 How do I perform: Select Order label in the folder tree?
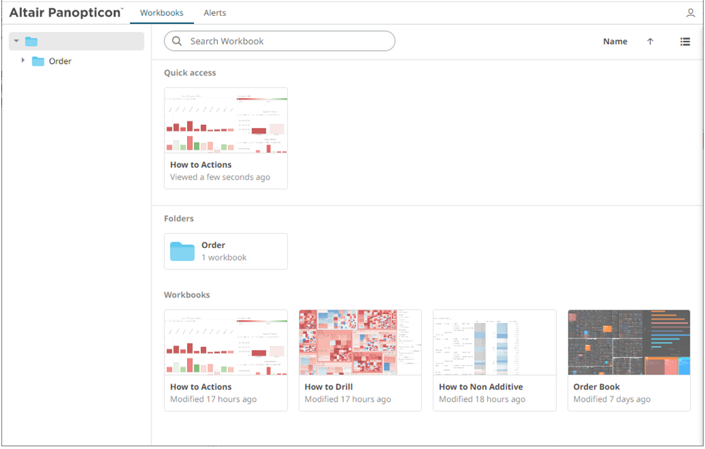[x=60, y=62]
